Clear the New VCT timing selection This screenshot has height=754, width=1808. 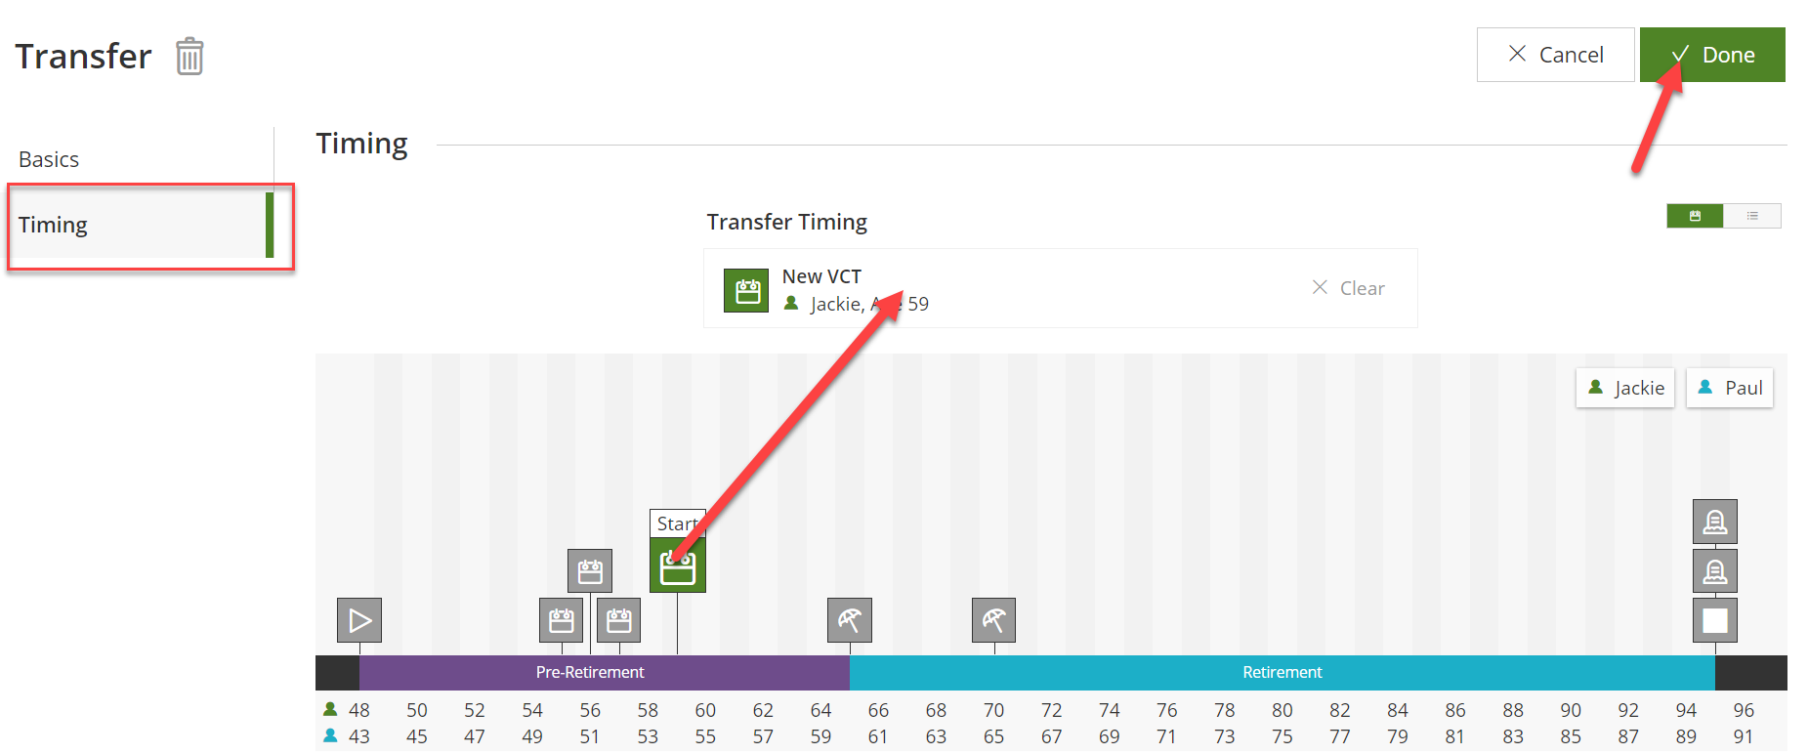[x=1348, y=288]
